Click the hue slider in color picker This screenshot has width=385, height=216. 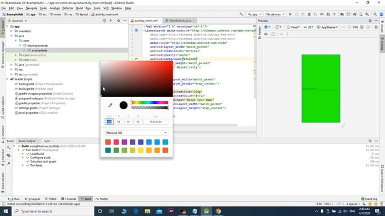click(150, 103)
